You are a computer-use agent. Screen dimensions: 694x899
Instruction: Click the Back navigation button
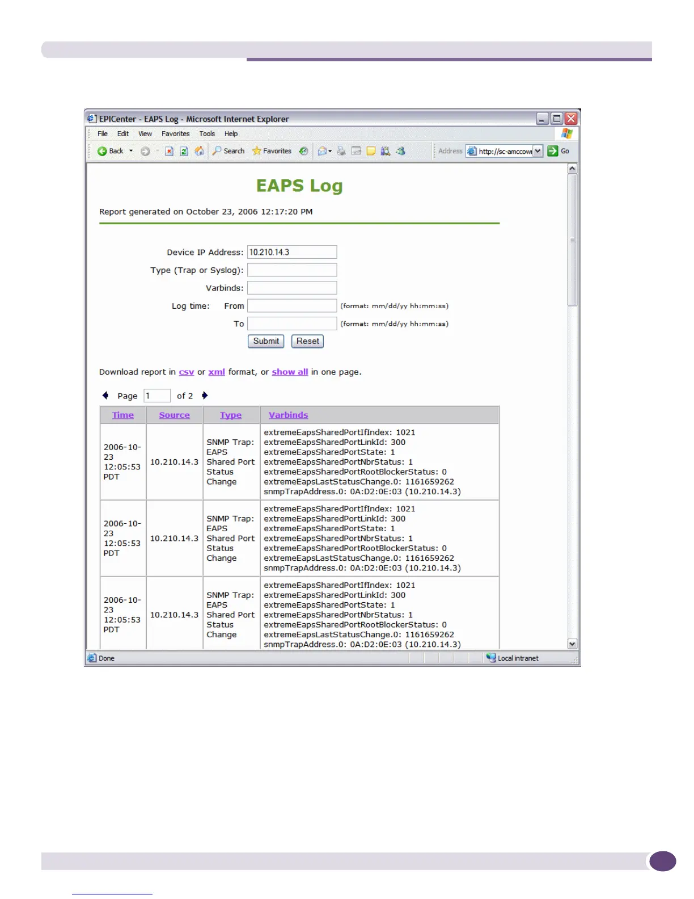coord(110,151)
